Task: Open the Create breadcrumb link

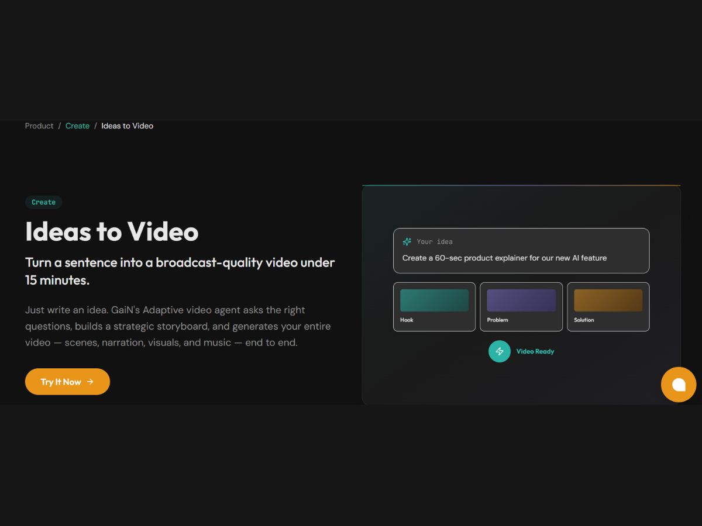Action: pyautogui.click(x=77, y=126)
